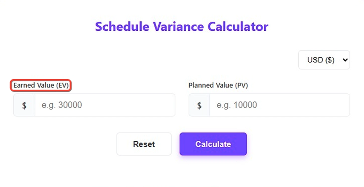Click the dollar sign icon beside Planned Value
The width and height of the screenshot is (364, 187).
point(199,105)
